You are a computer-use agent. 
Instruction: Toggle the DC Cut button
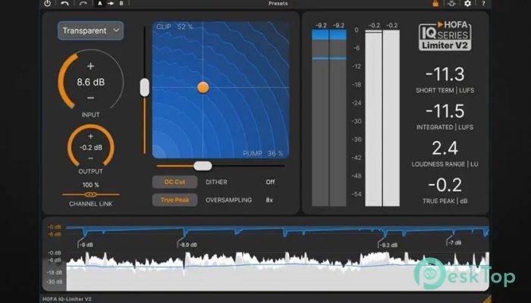174,182
